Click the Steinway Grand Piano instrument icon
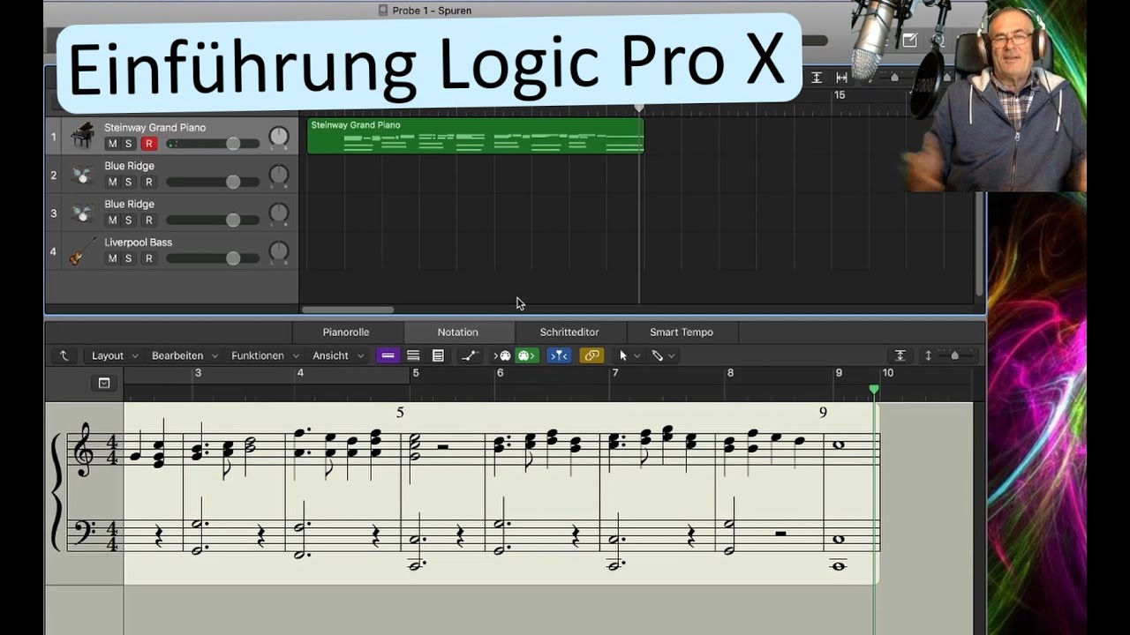Image resolution: width=1130 pixels, height=635 pixels. click(x=83, y=136)
